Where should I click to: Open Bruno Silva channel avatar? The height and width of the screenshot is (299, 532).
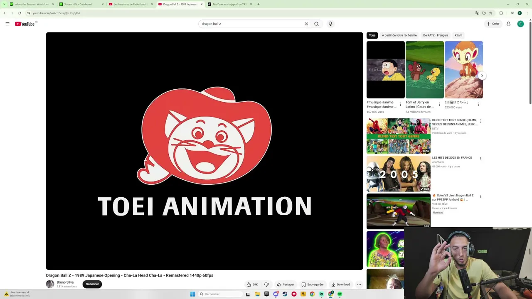click(x=50, y=284)
